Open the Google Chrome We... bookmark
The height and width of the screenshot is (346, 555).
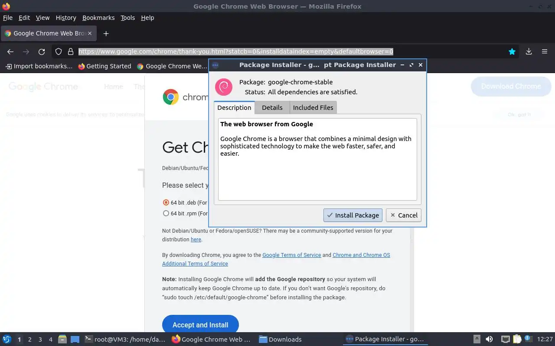(172, 66)
